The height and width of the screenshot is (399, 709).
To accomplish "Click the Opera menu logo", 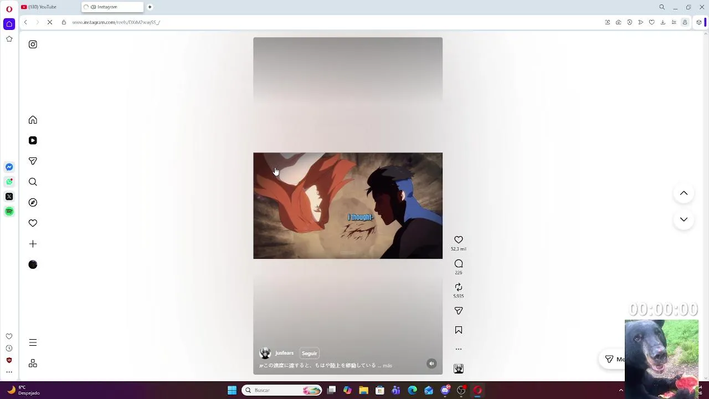I will click(9, 9).
